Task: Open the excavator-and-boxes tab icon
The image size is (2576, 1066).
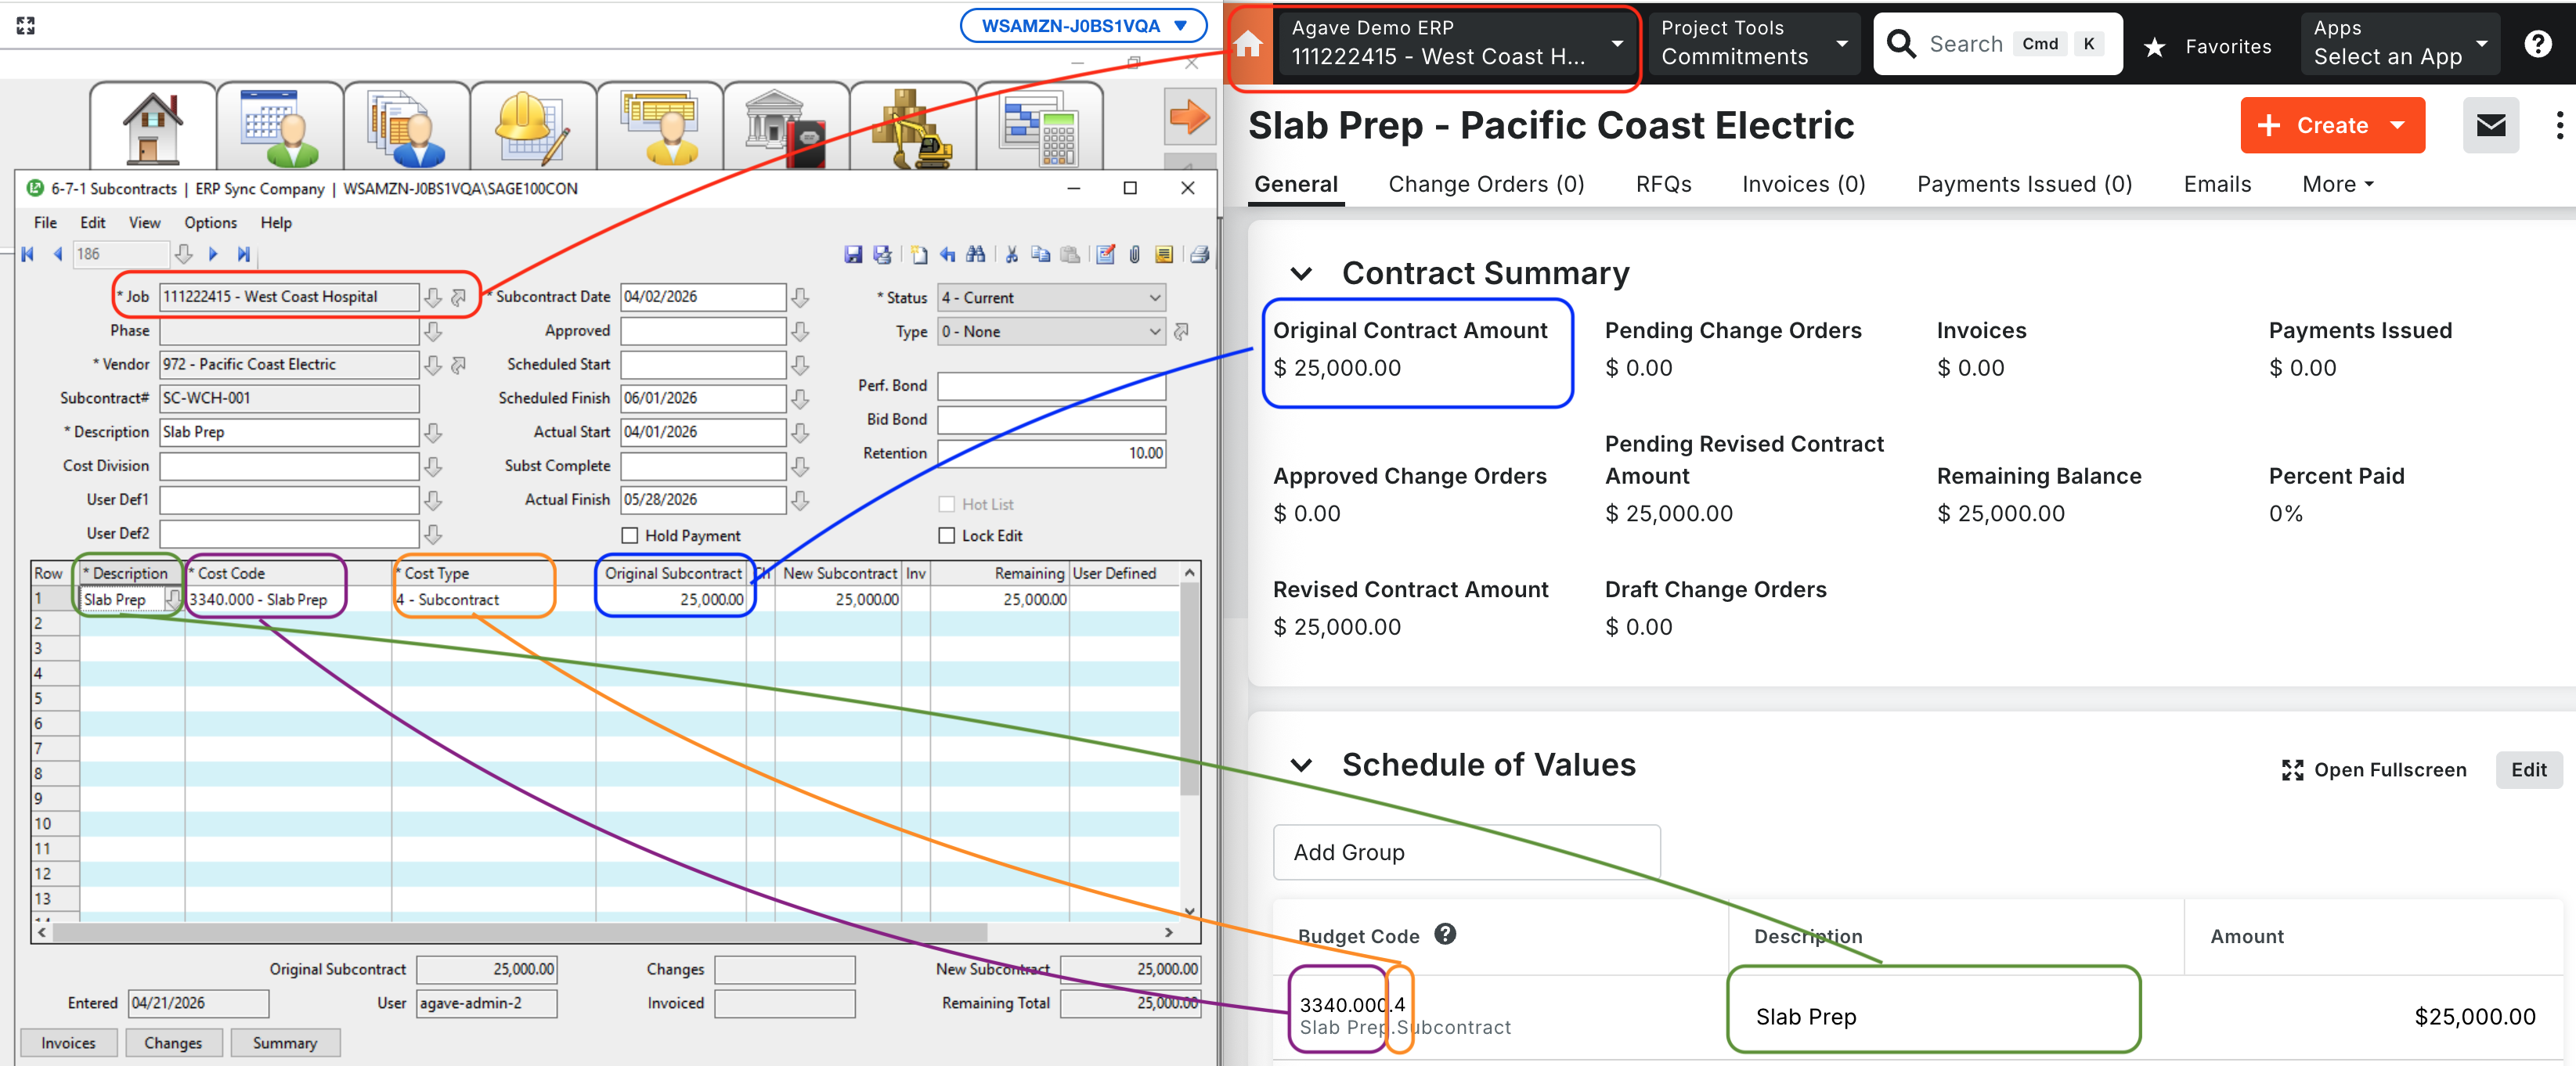Action: click(x=914, y=127)
